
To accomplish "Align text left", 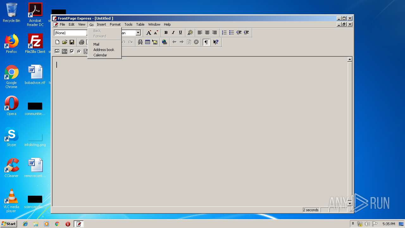I will point(200,33).
